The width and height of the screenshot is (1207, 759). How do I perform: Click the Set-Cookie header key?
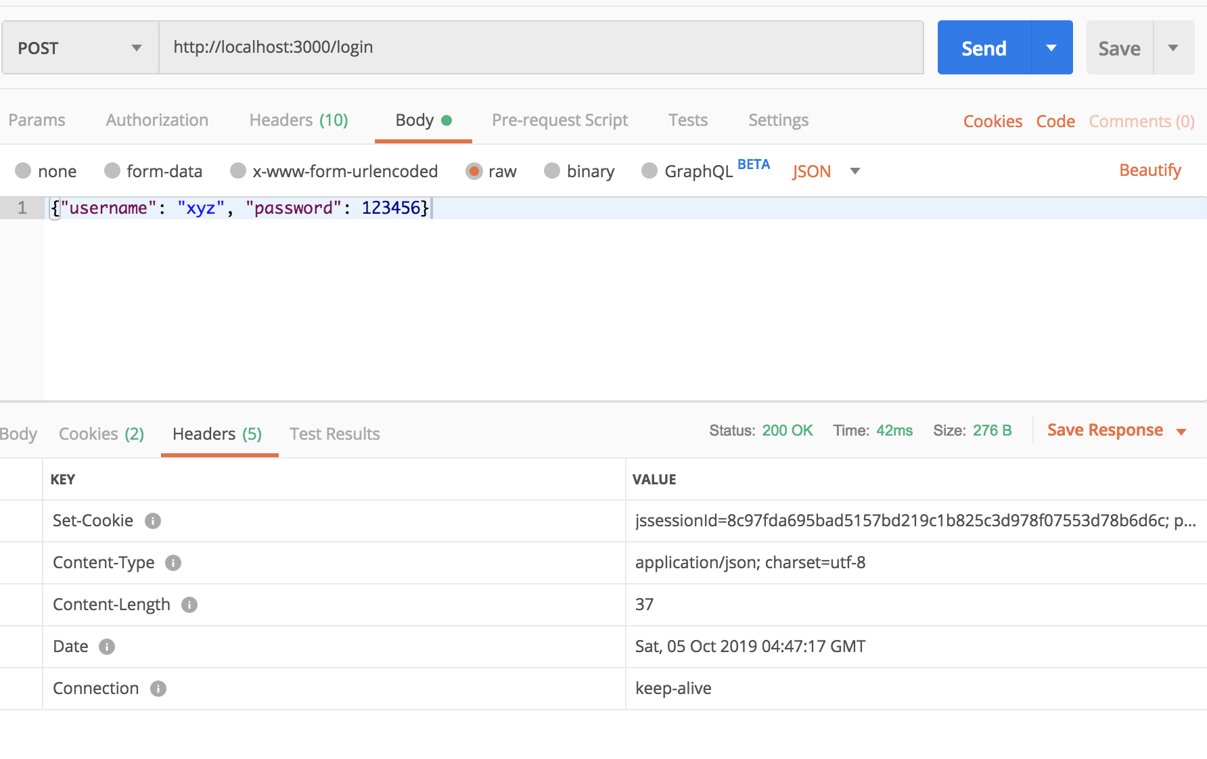click(x=93, y=521)
